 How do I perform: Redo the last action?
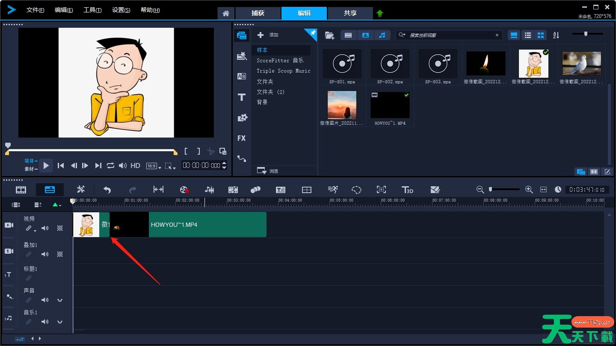pos(133,190)
